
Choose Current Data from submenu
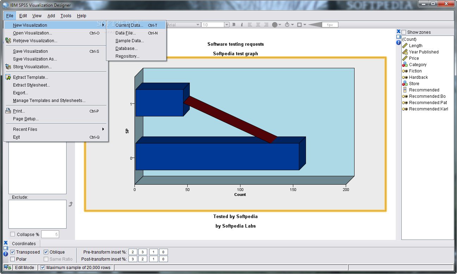(x=136, y=25)
